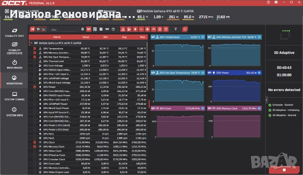Uncheck GPU Memory Junction sensor checkbox
303x175 pixels.
pos(35,53)
